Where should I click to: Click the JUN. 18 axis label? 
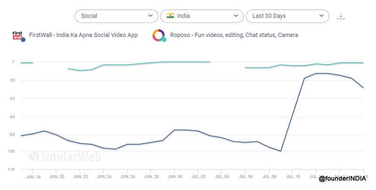pos(33,177)
